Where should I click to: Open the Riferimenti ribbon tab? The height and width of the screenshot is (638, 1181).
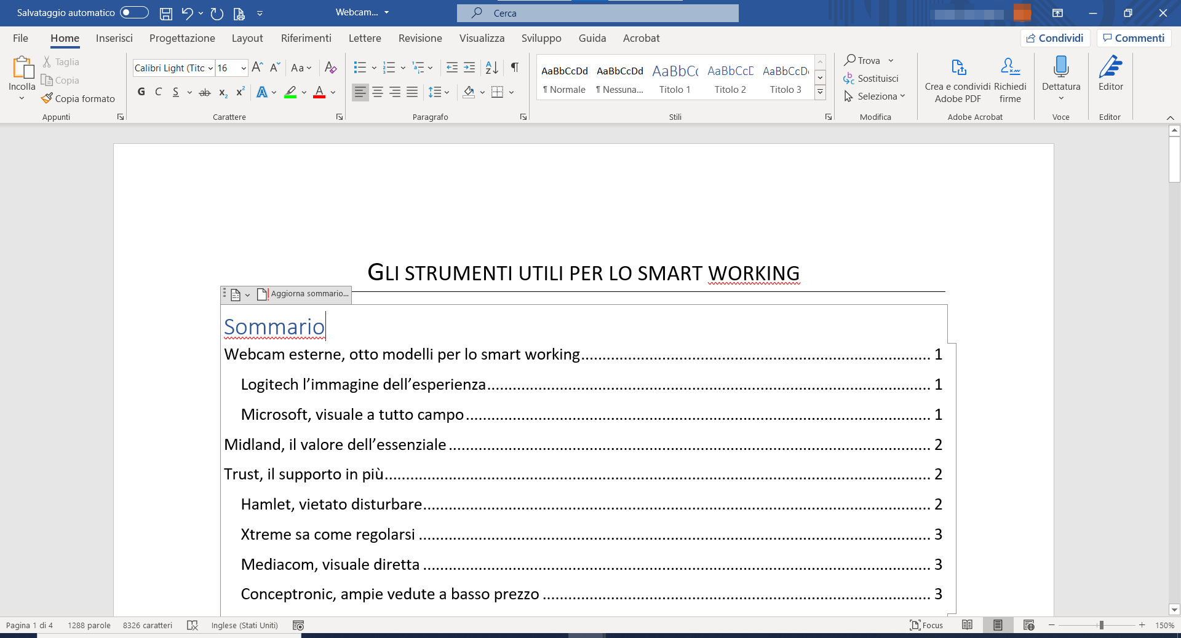pos(306,38)
